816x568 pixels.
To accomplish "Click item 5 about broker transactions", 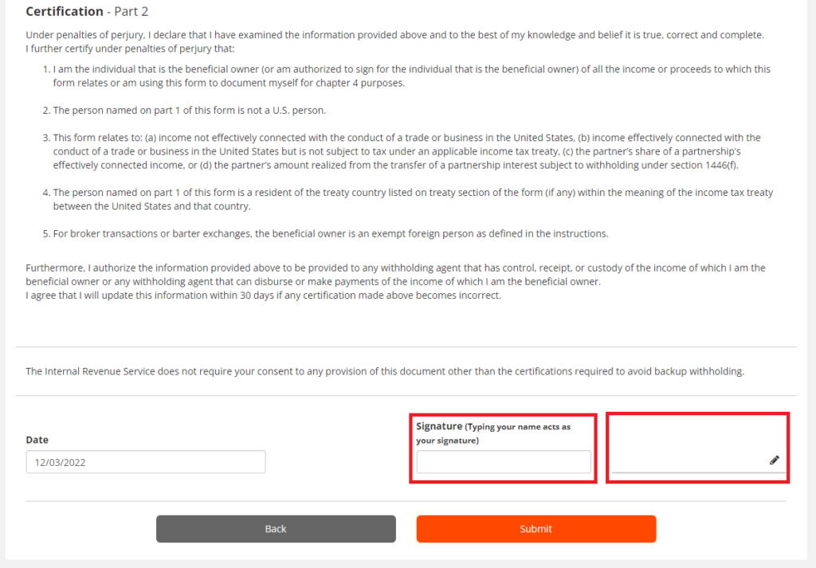I will point(325,233).
